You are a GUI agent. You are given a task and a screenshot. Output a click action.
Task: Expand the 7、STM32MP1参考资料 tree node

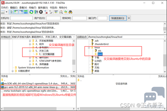(30, 61)
